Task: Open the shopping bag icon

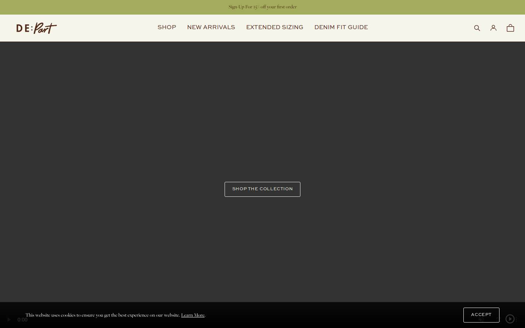Action: 510,28
